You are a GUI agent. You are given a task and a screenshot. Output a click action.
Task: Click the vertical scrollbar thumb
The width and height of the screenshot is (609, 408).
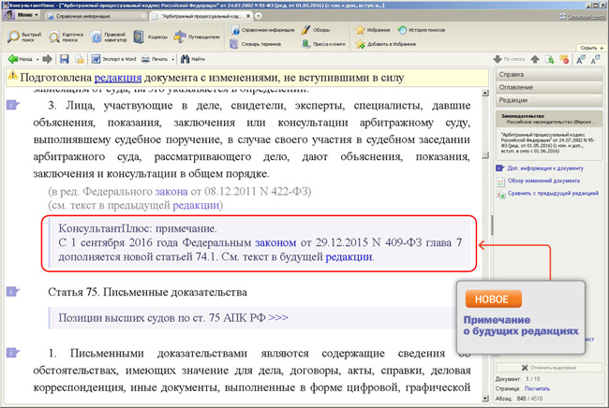[x=485, y=155]
